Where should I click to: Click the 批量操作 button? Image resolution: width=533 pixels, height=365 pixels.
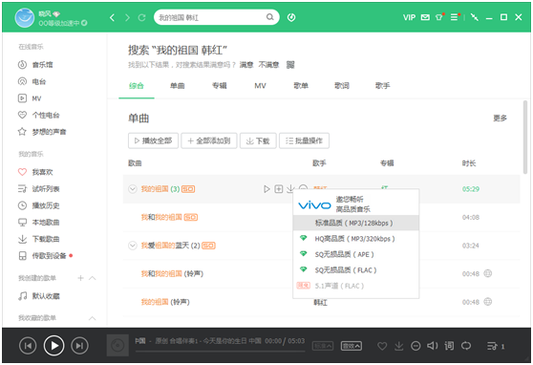[x=304, y=140]
